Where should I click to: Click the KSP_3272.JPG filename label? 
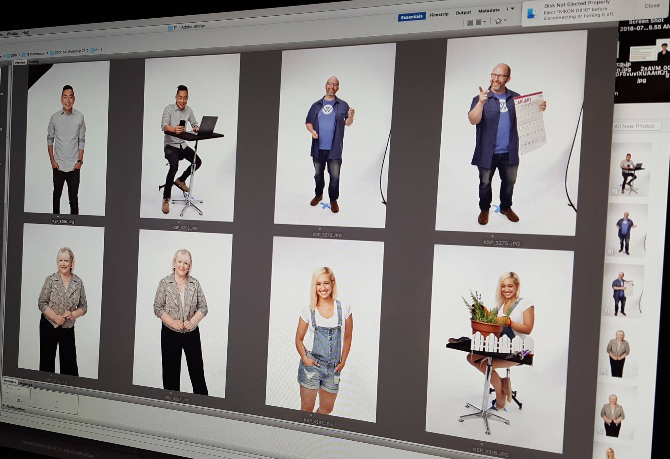coord(327,235)
